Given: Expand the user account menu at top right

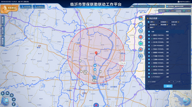Looking at the screenshot, I should coord(184,2).
